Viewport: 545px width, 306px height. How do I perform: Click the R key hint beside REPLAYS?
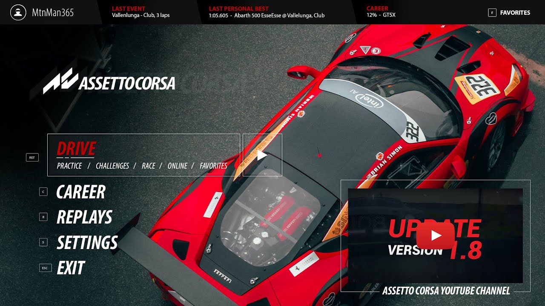point(43,217)
